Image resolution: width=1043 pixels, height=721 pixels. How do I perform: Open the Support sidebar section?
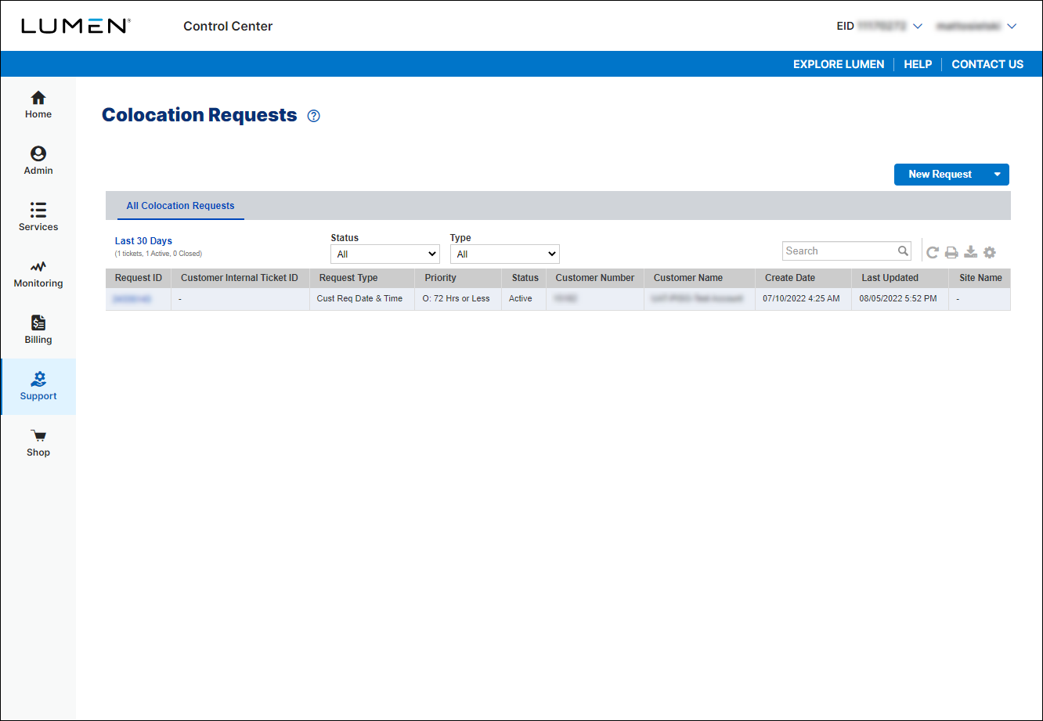click(38, 387)
